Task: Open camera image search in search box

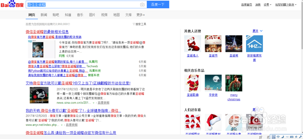Action: click(x=142, y=5)
